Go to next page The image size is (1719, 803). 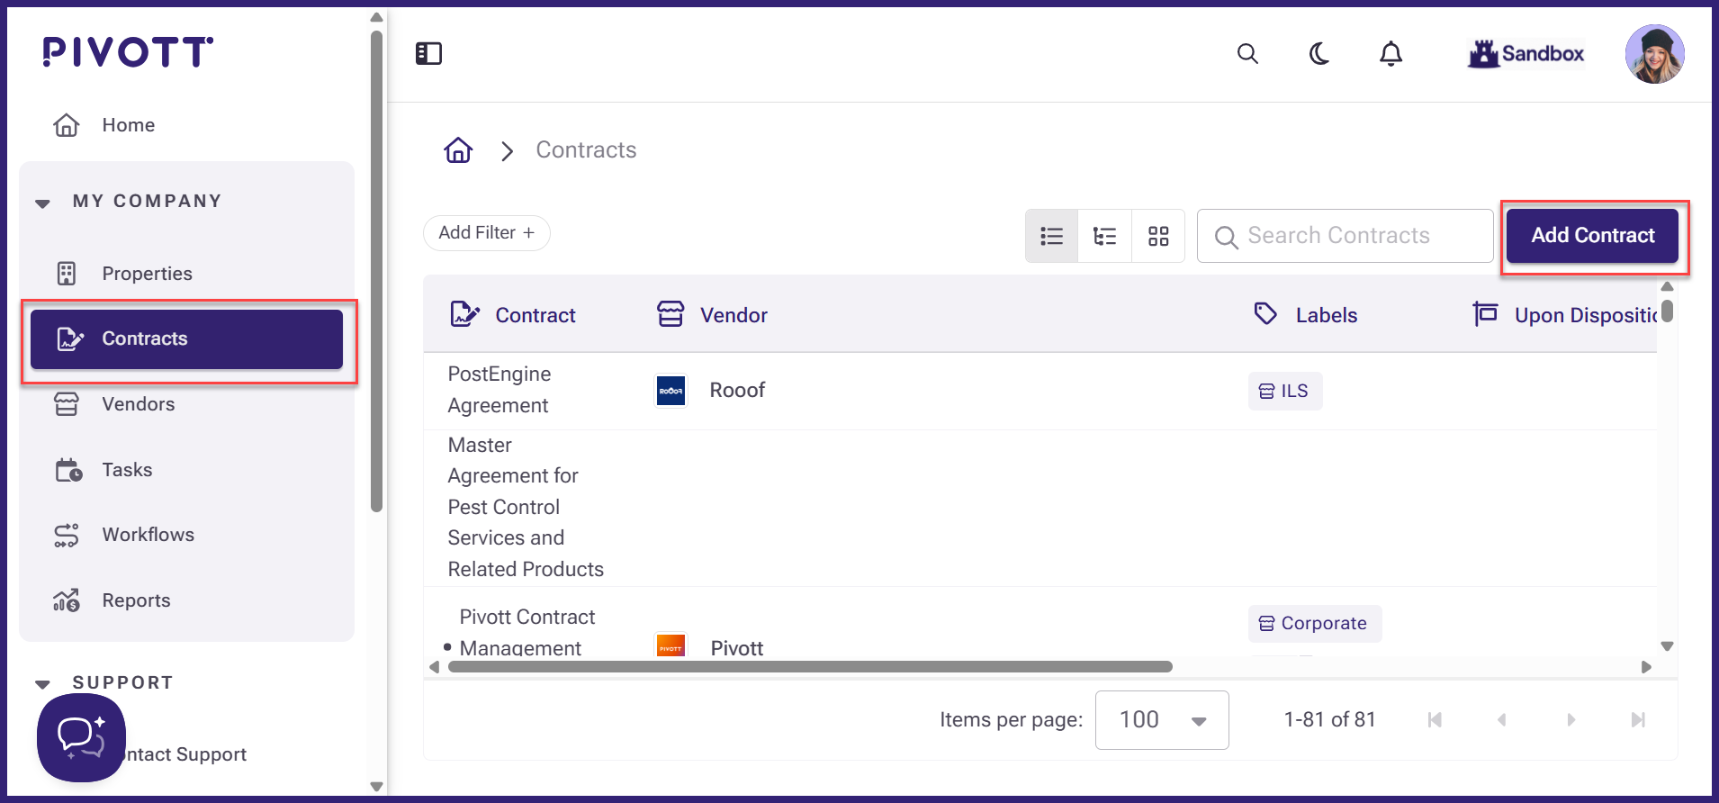(x=1570, y=720)
